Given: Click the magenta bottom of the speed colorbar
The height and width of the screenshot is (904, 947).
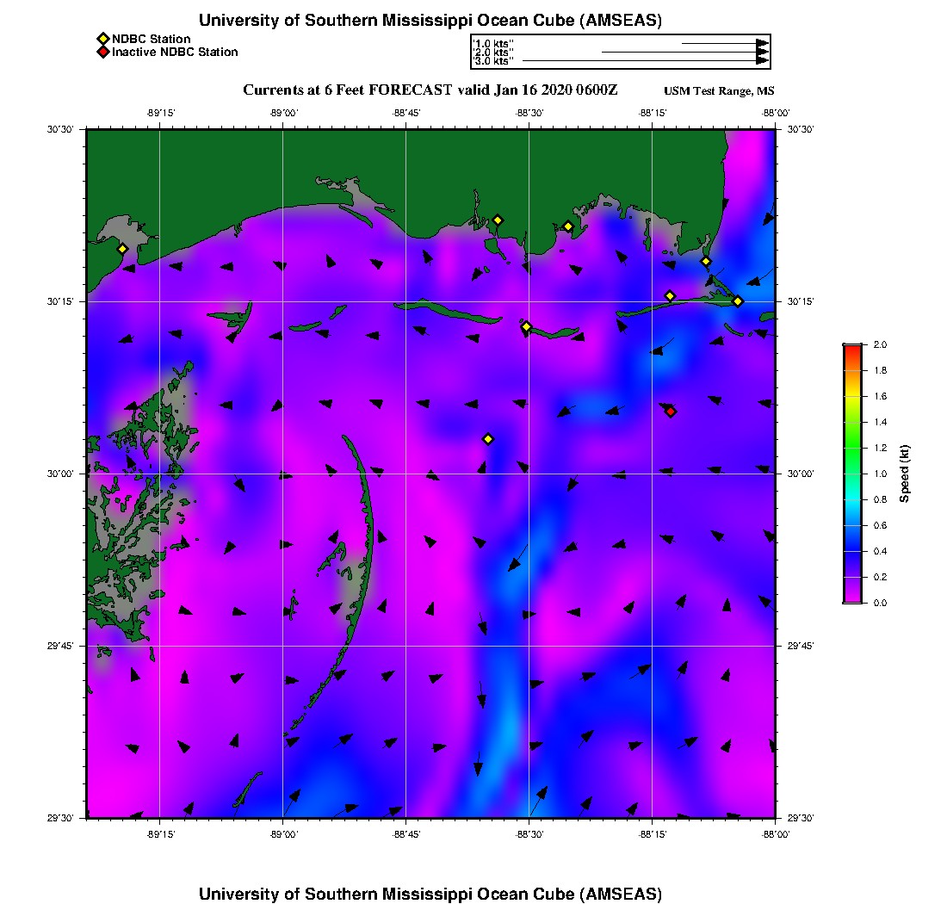Looking at the screenshot, I should [851, 597].
